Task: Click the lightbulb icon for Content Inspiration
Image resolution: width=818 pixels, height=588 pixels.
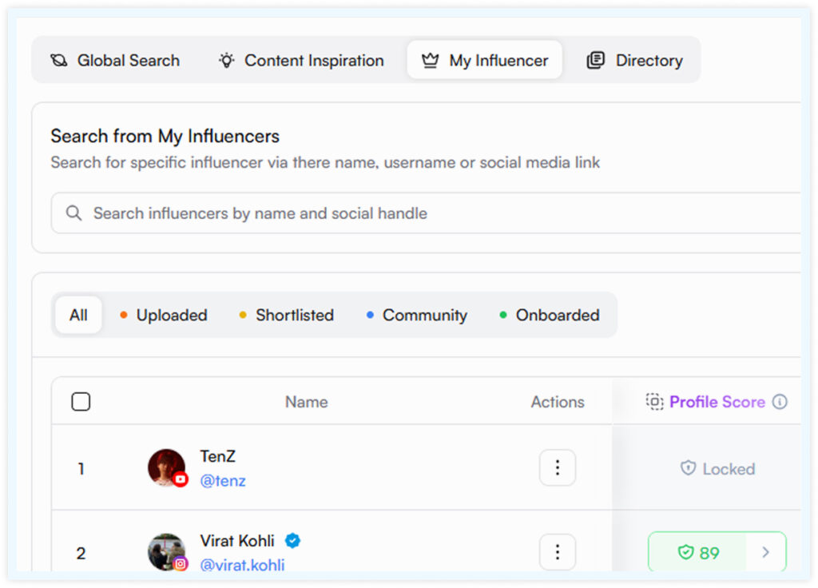Action: click(x=226, y=61)
